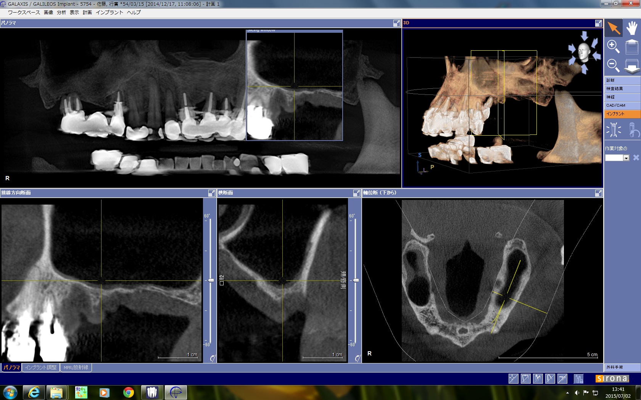Click the slice up icon with upward arrow
641x400 pixels.
click(631, 46)
